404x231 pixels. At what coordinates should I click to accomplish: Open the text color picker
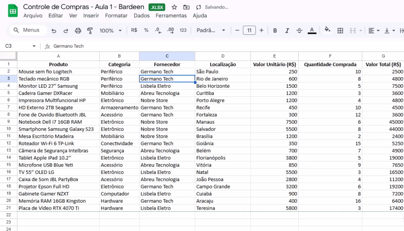pyautogui.click(x=312, y=31)
